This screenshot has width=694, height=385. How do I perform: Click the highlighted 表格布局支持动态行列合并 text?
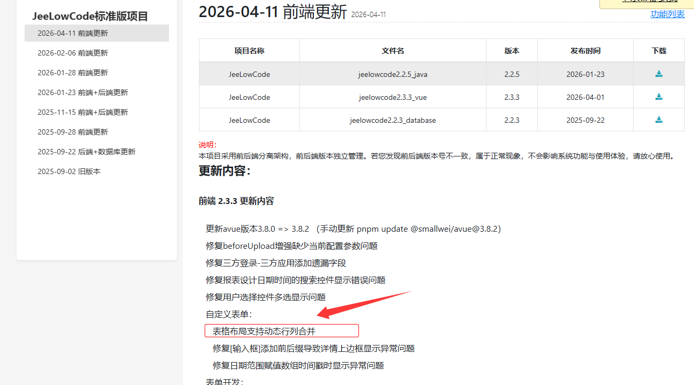pyautogui.click(x=264, y=331)
